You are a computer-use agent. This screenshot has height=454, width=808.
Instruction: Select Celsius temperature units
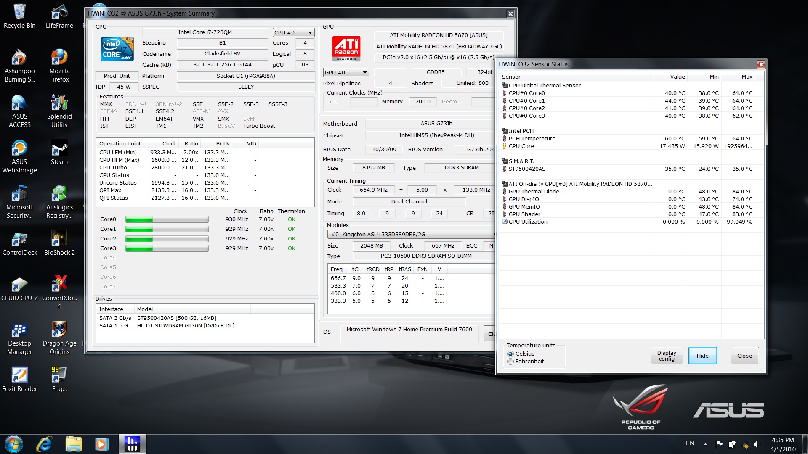[521, 354]
